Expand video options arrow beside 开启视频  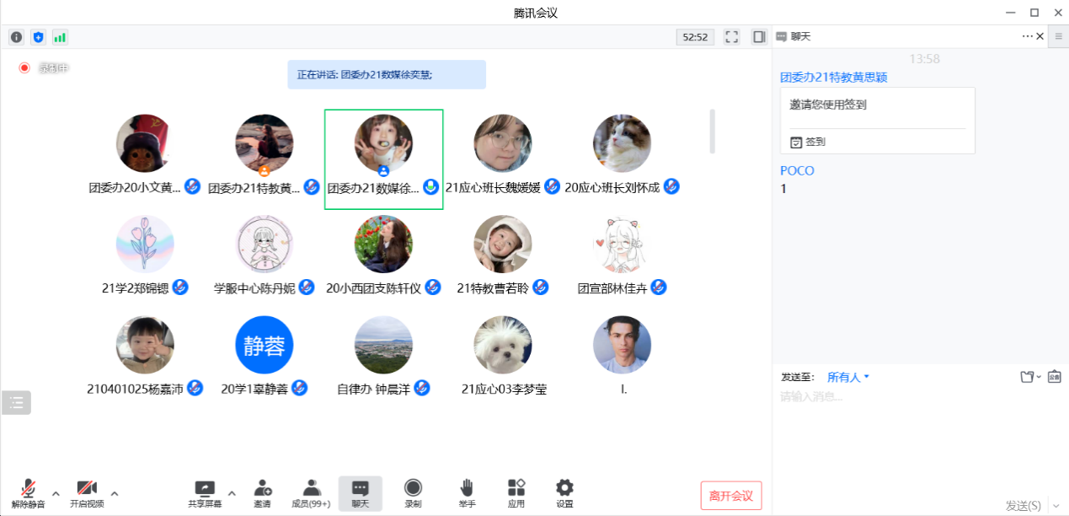115,493
